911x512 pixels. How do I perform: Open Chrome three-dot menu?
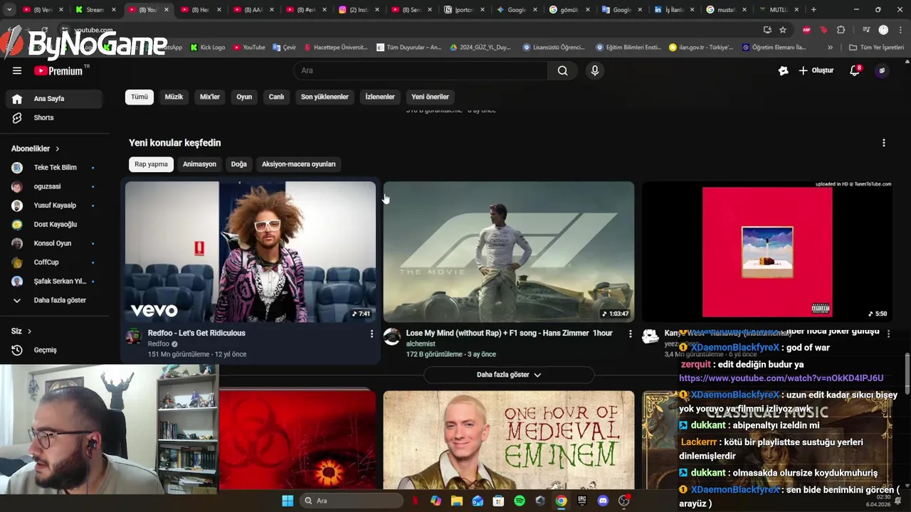[x=899, y=30]
